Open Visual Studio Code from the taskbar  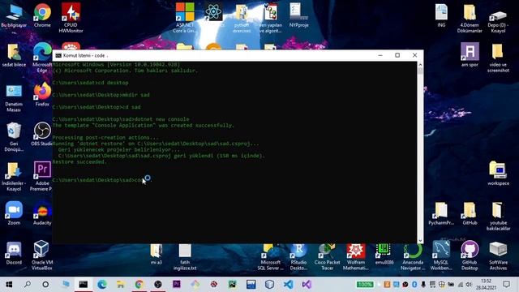point(289,285)
